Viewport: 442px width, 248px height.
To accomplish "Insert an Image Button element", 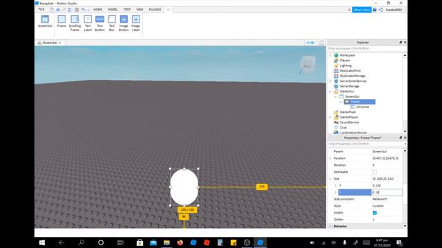I will point(124,23).
